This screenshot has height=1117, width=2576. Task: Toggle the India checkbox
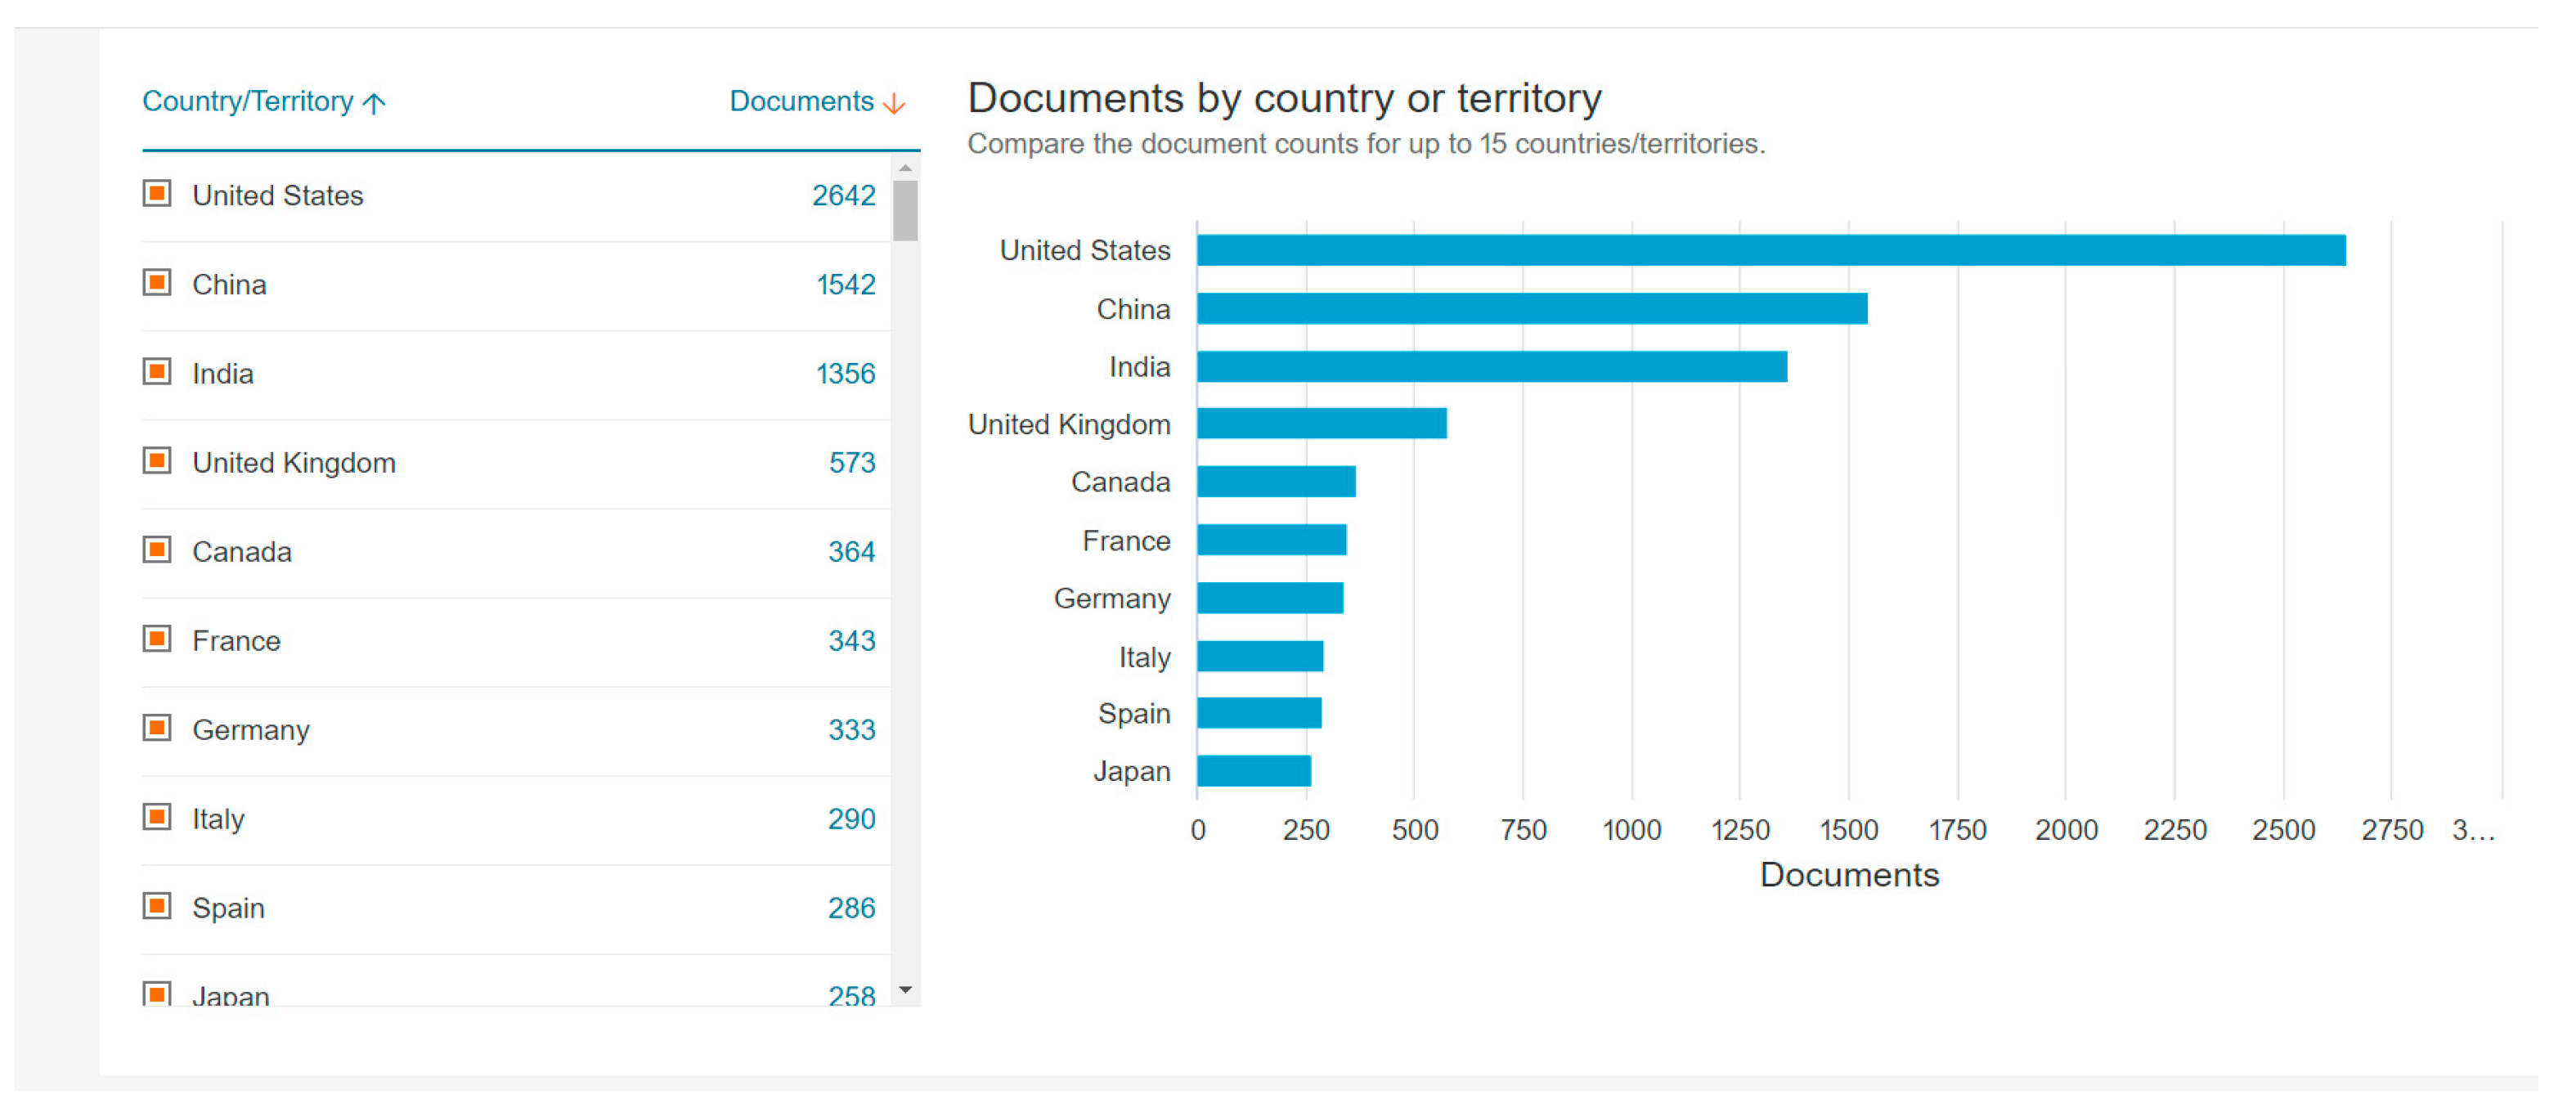(157, 371)
